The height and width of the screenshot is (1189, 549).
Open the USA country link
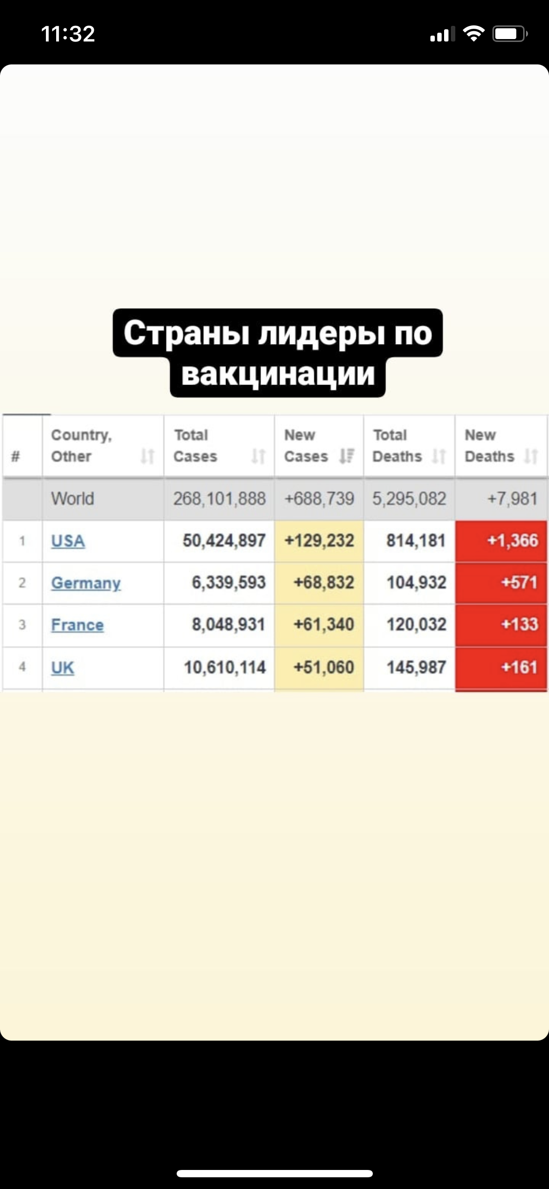(68, 541)
